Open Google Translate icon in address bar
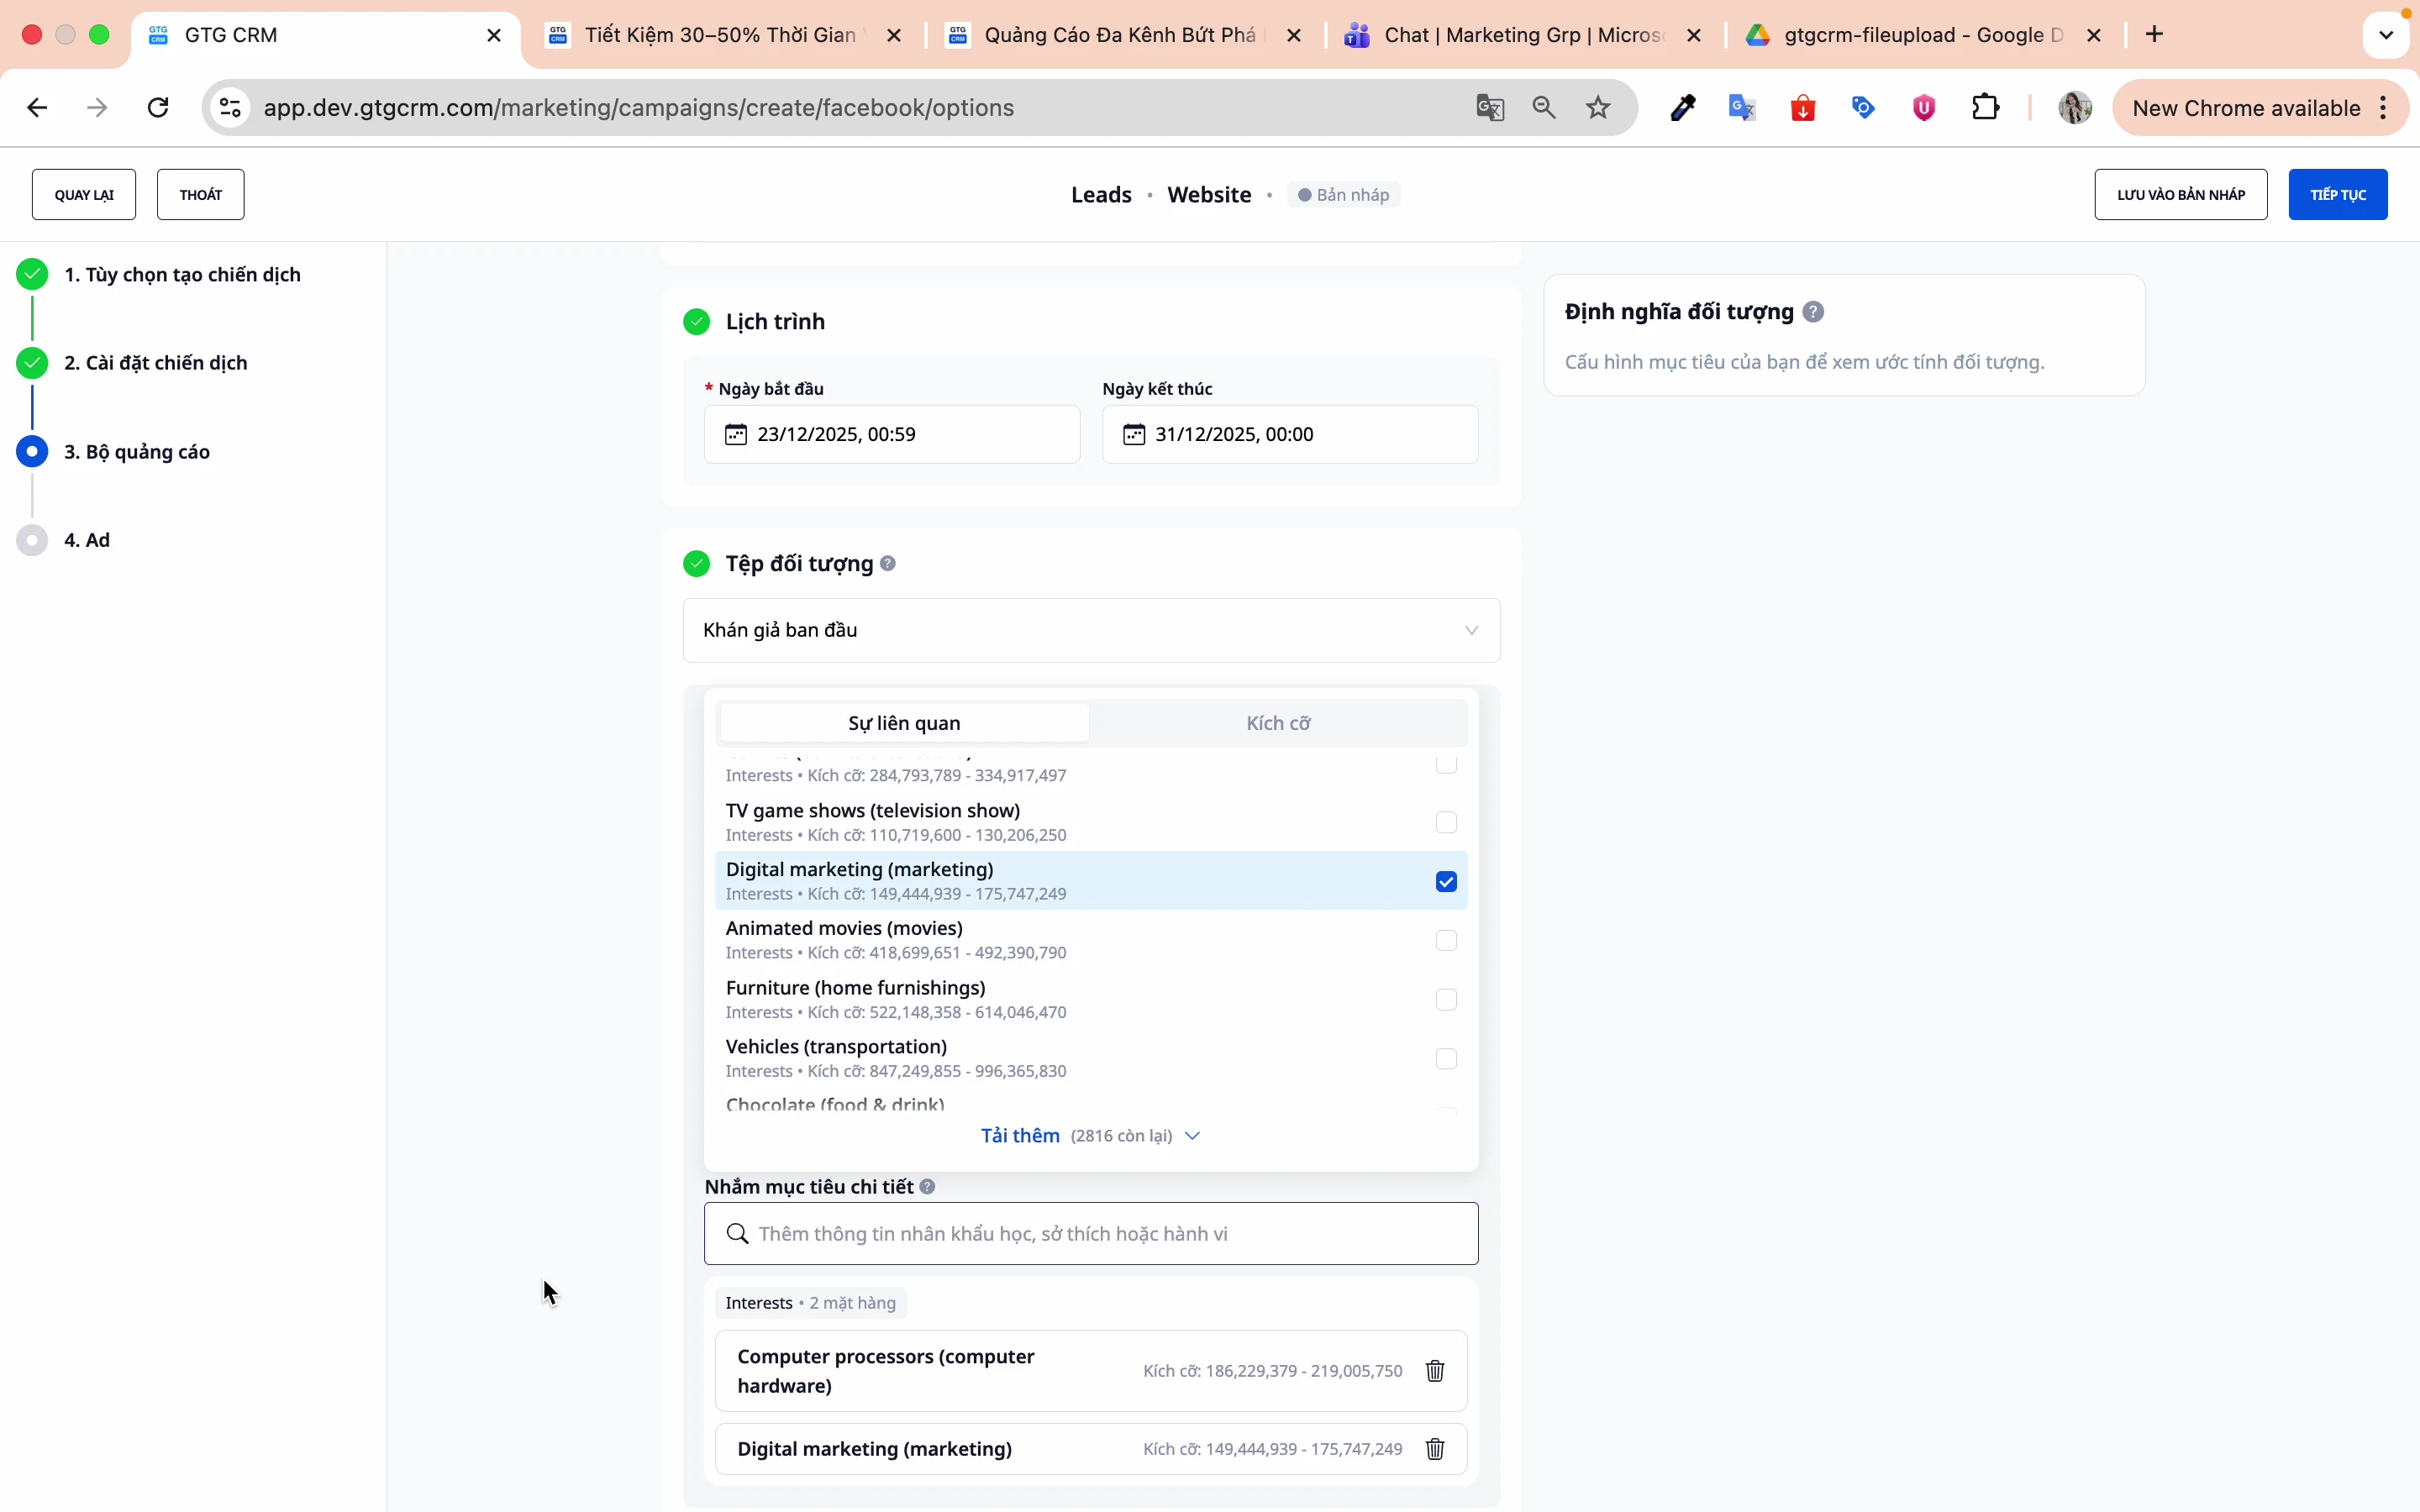This screenshot has height=1512, width=2420. tap(1490, 108)
